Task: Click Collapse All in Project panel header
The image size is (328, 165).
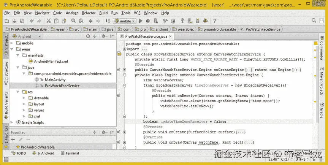Action: tap(95, 36)
